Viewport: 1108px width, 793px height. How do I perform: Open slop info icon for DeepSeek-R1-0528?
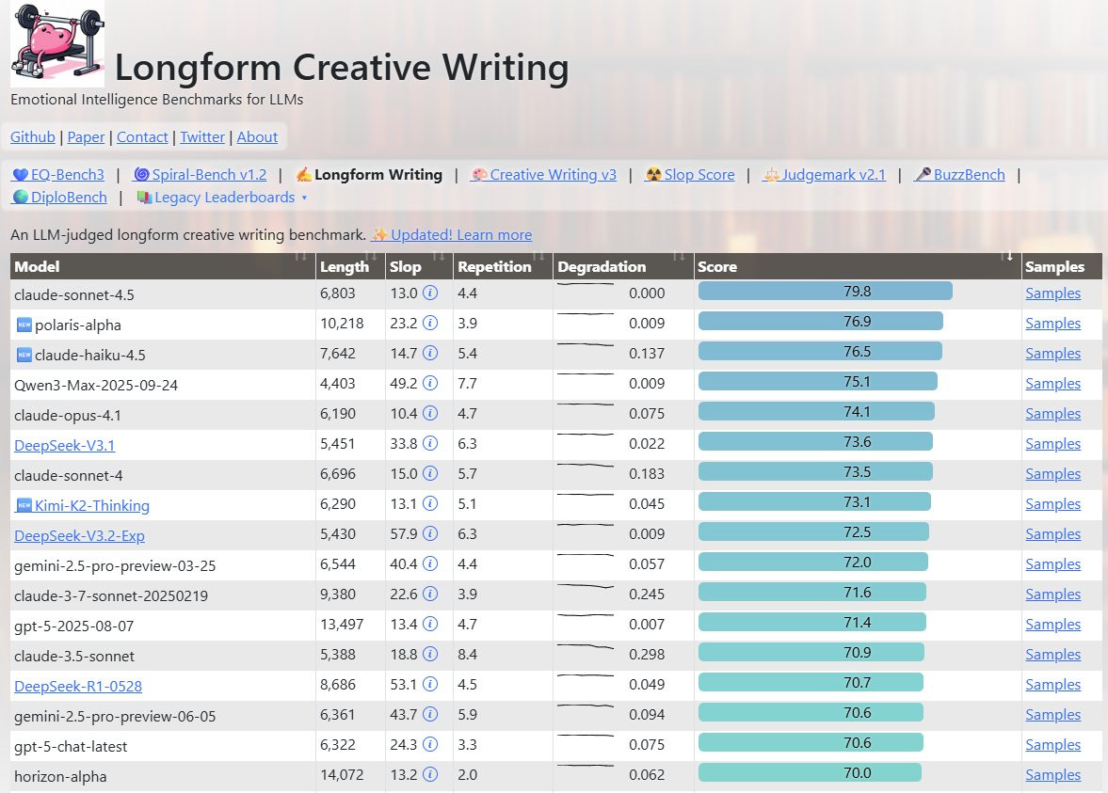430,684
